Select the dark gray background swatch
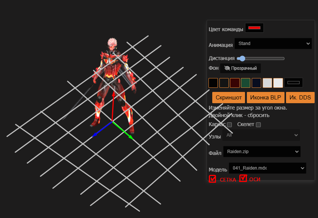This screenshot has height=218, width=318. 224,83
